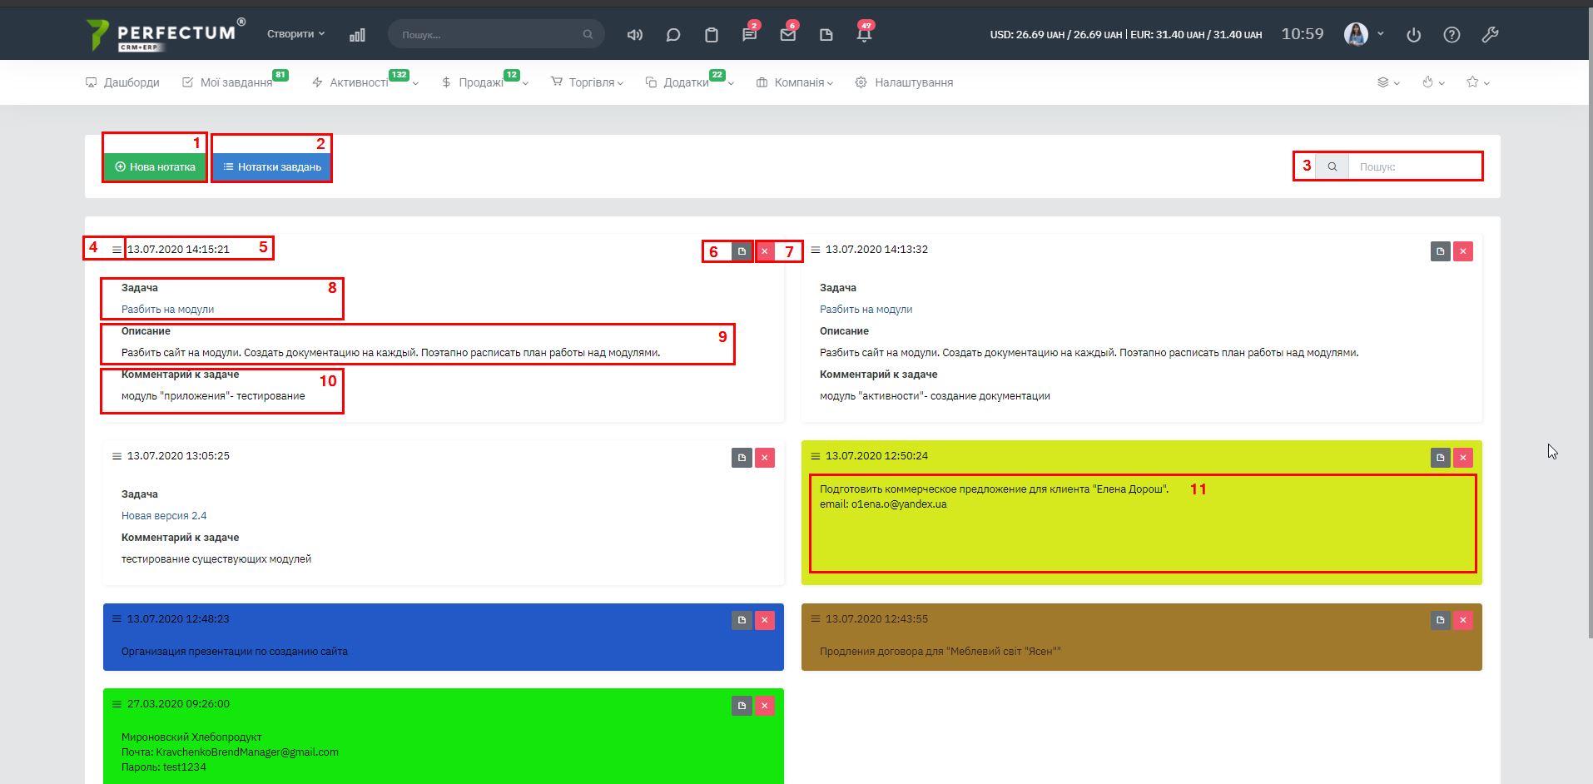The width and height of the screenshot is (1593, 784).
Task: Click the wrench setup icon
Action: point(1490,35)
